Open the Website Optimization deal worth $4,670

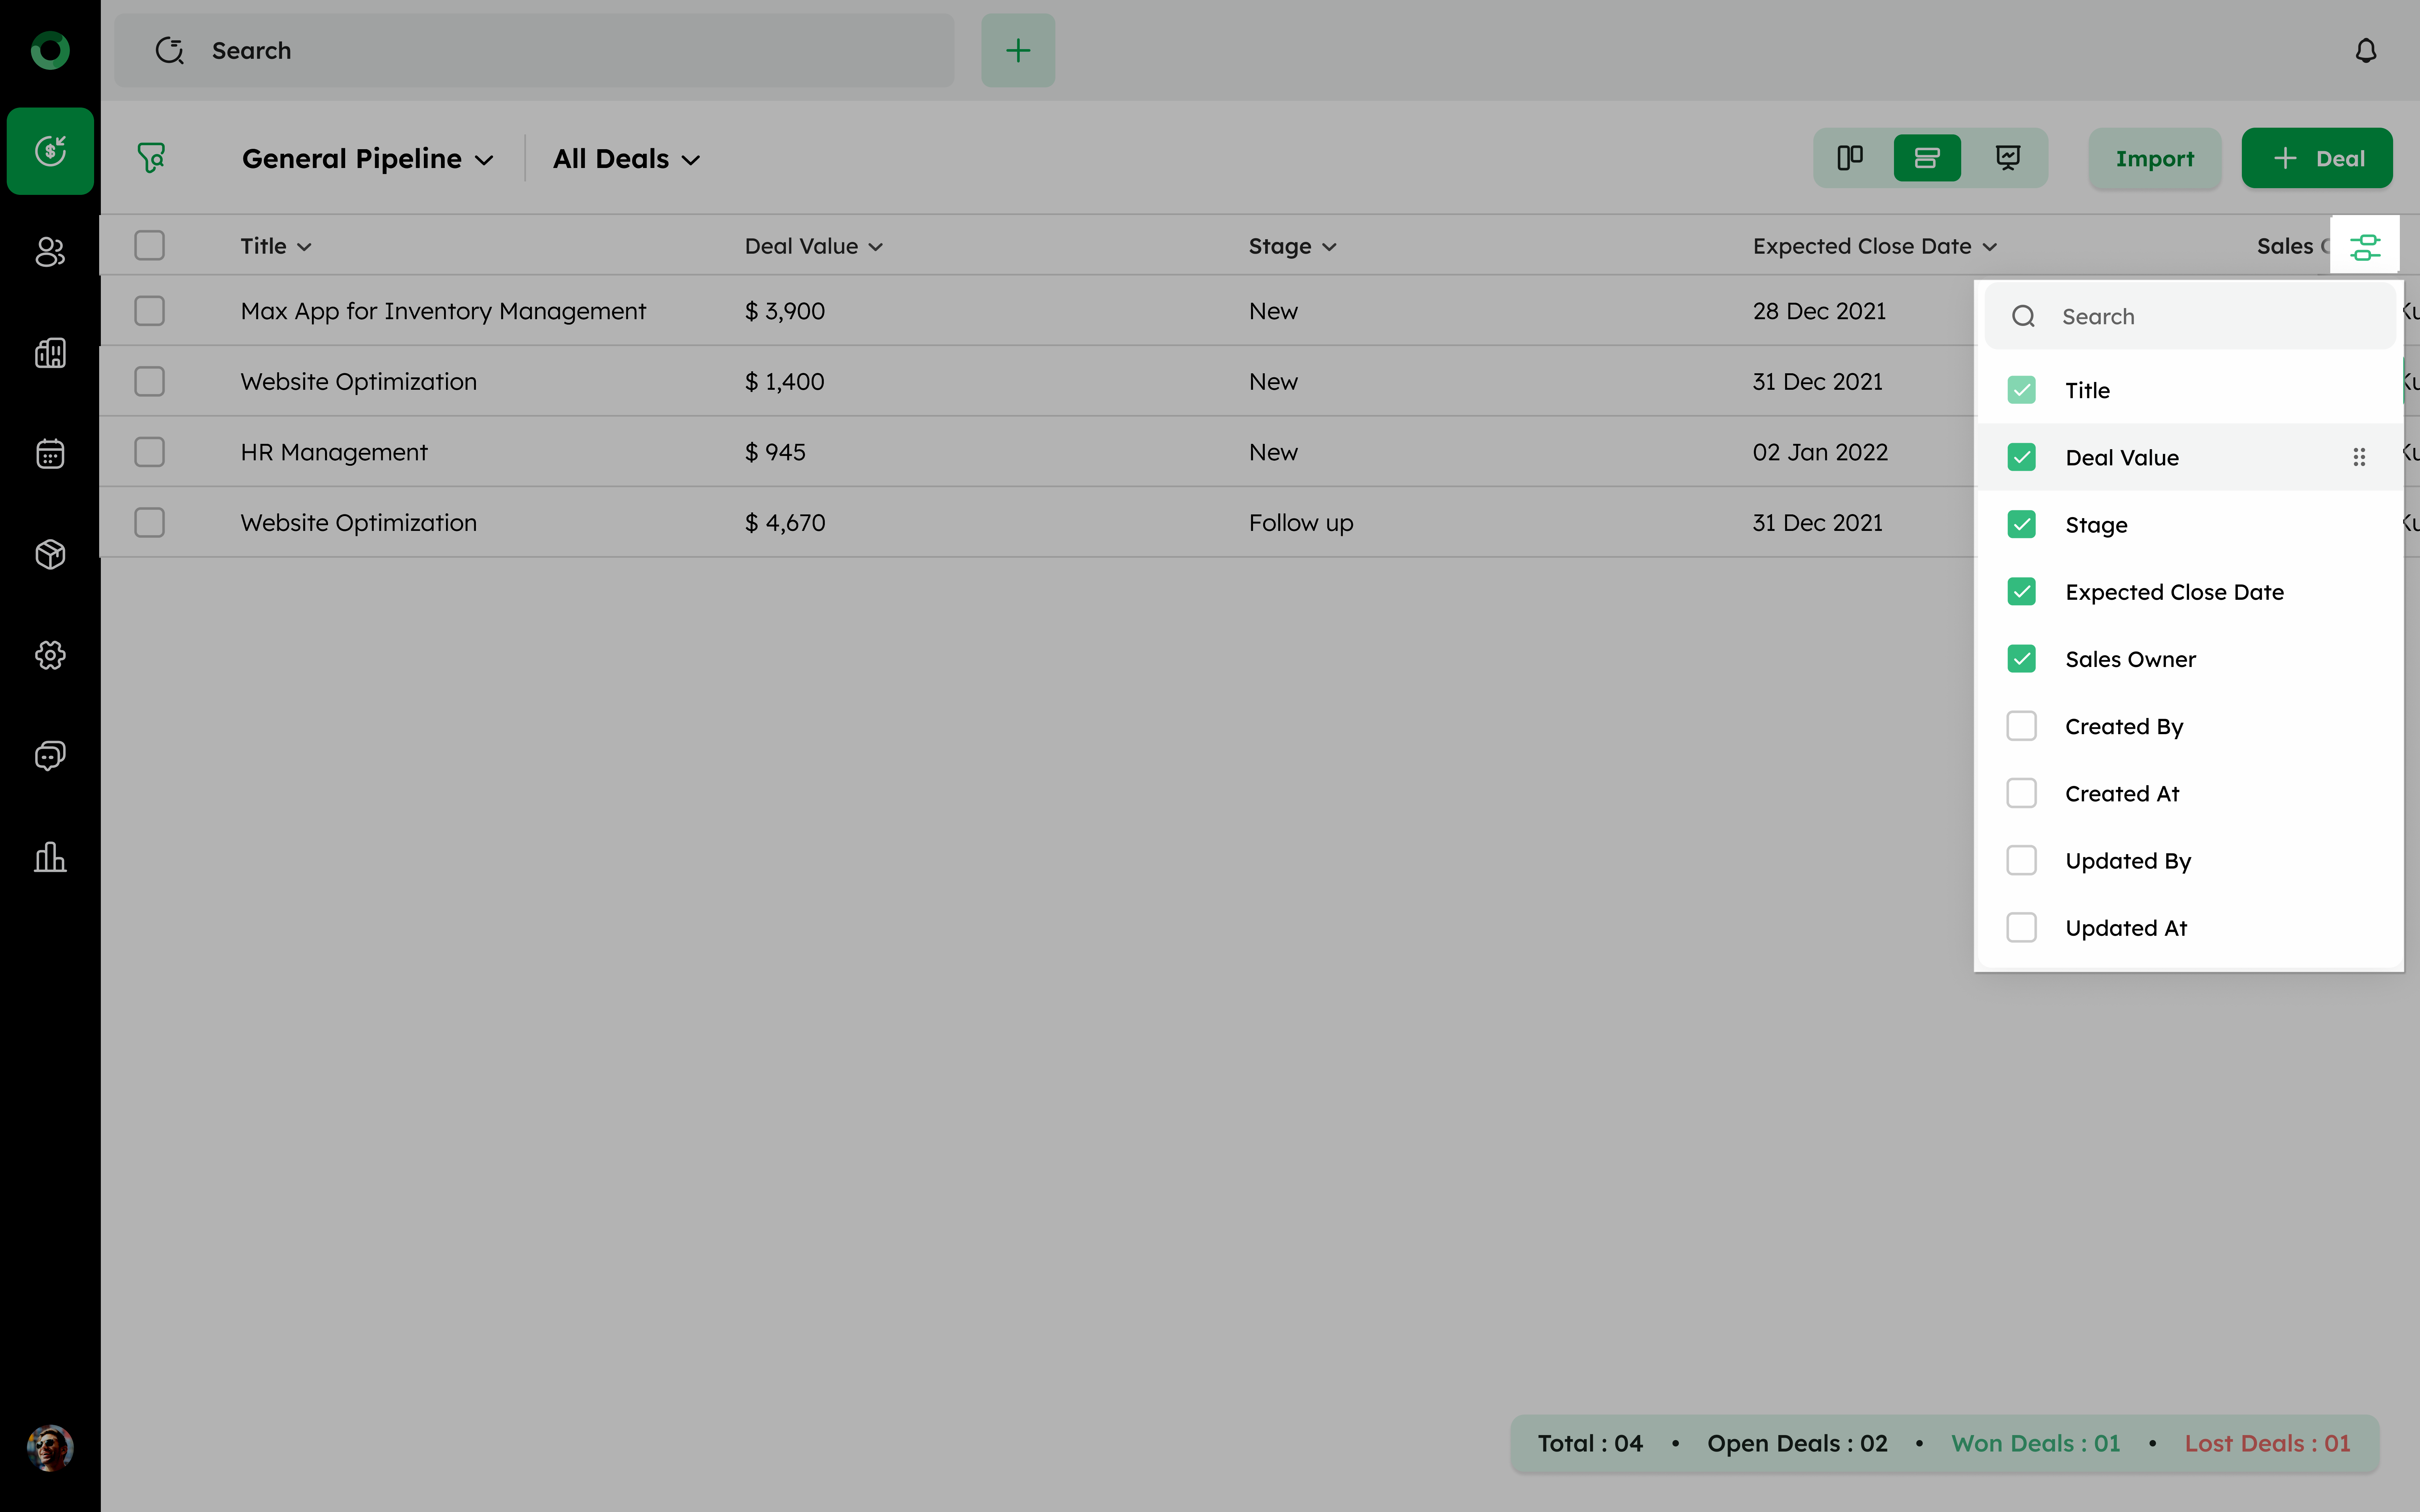(x=358, y=523)
